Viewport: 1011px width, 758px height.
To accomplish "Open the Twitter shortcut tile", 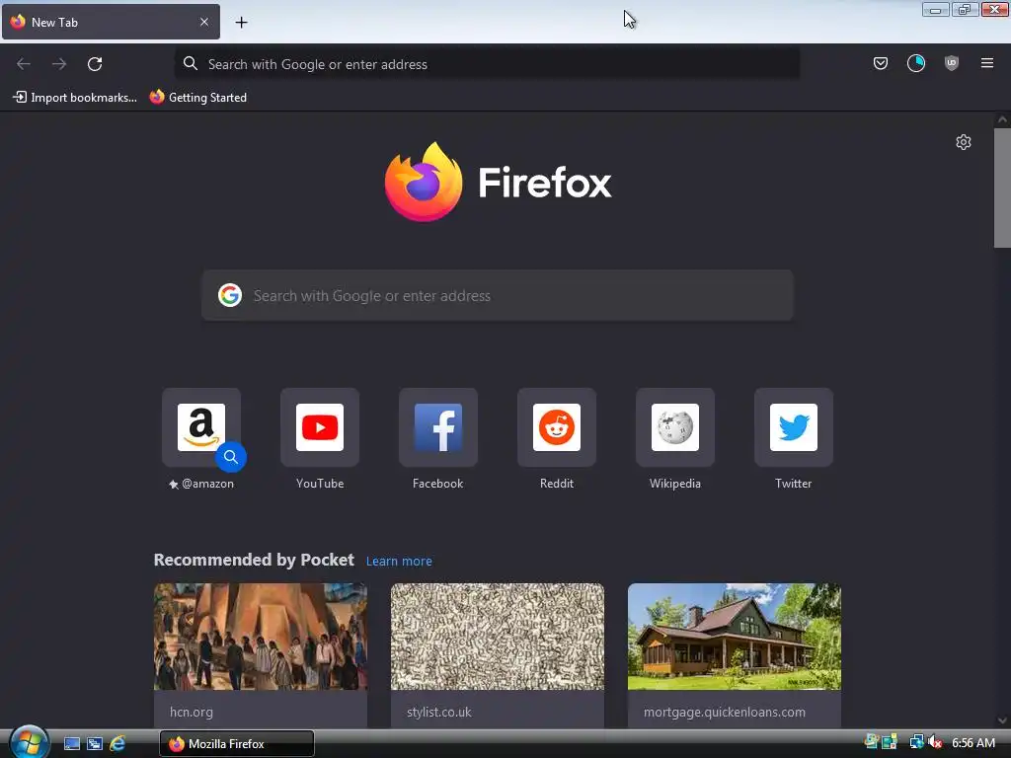I will coord(794,427).
